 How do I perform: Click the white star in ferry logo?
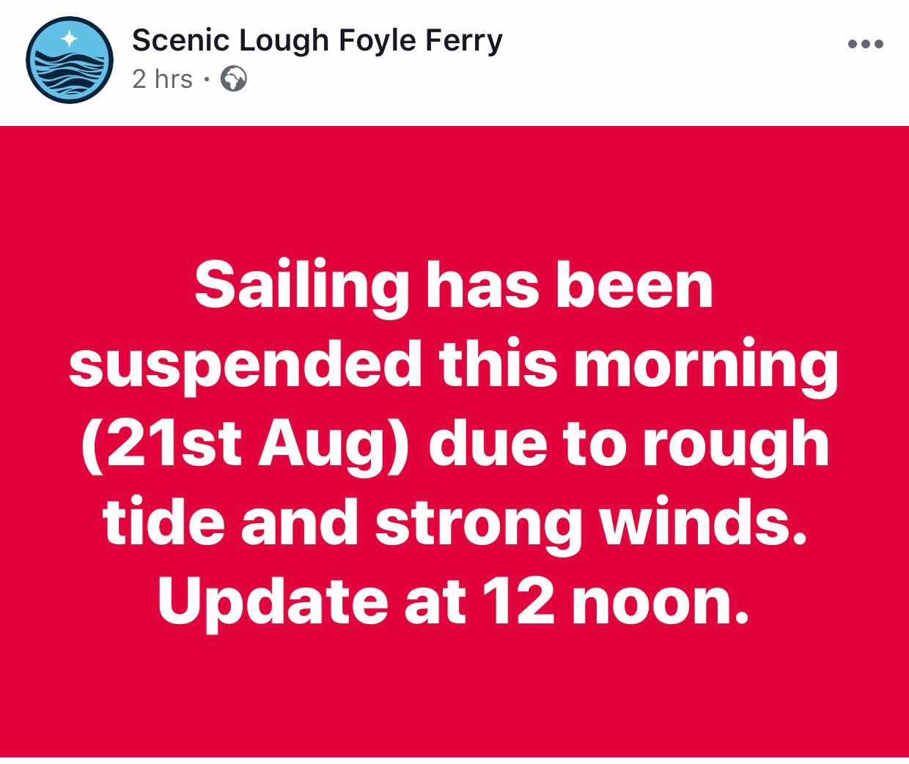69,37
